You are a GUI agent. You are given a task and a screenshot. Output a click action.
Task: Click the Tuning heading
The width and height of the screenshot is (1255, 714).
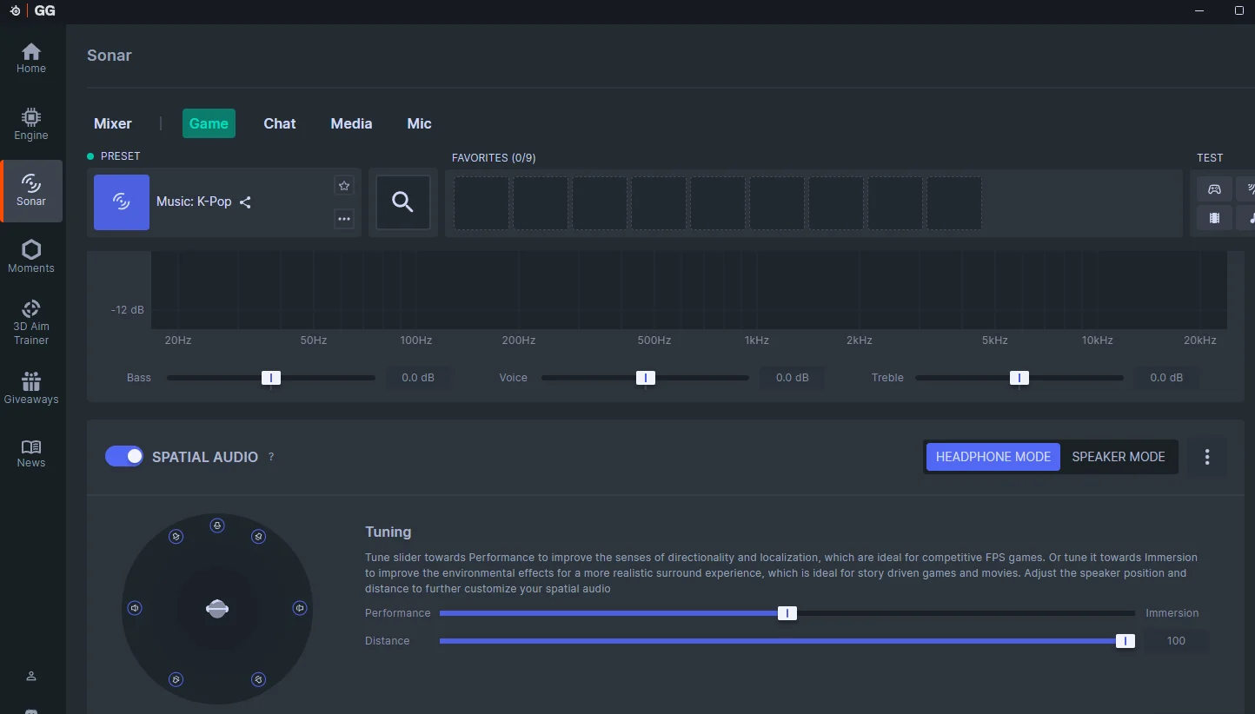point(388,532)
